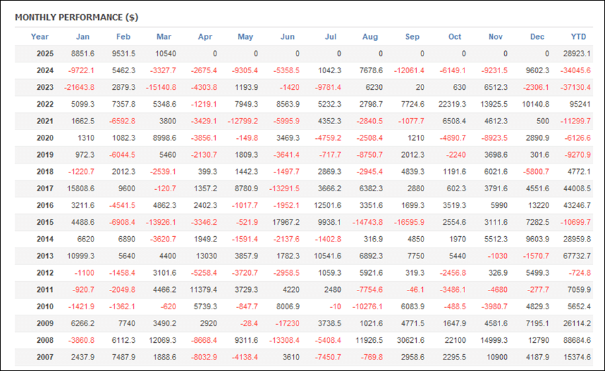Click the 2008 year row label
This screenshot has height=371, width=605.
point(45,340)
